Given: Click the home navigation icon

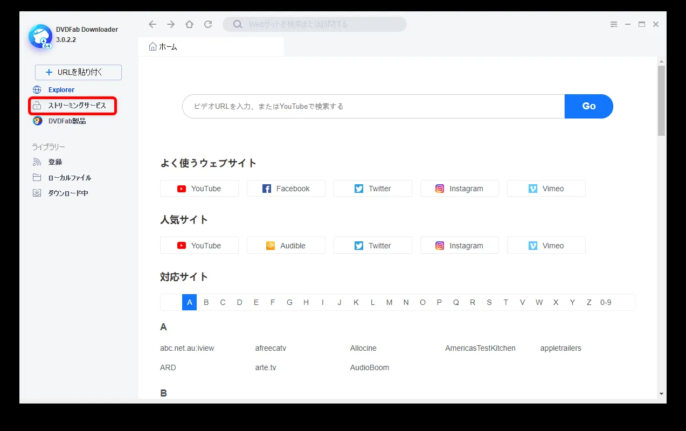Looking at the screenshot, I should pos(189,24).
